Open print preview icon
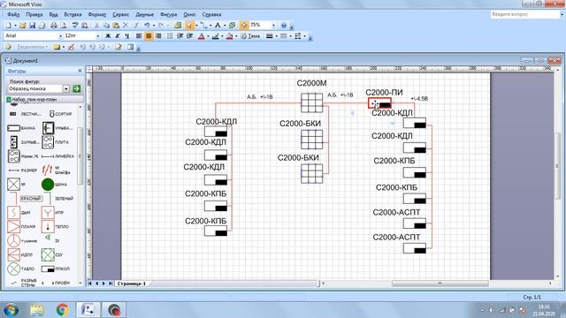Viewport: 566px width, 318px height. 63,26
